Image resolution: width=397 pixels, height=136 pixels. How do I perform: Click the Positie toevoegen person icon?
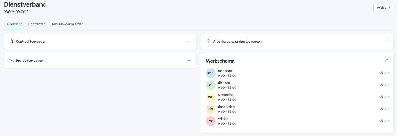click(11, 61)
